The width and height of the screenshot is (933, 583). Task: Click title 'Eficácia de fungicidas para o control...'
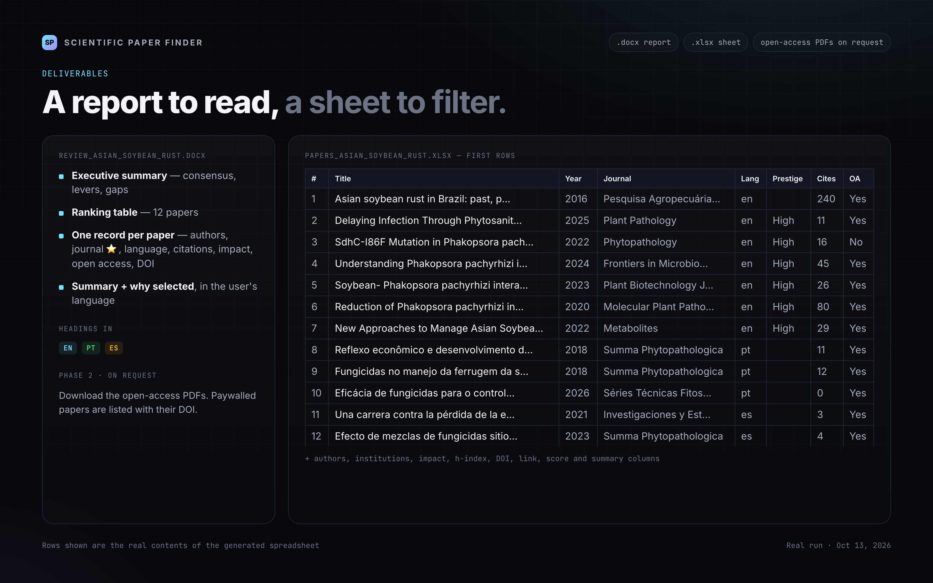[x=425, y=393]
